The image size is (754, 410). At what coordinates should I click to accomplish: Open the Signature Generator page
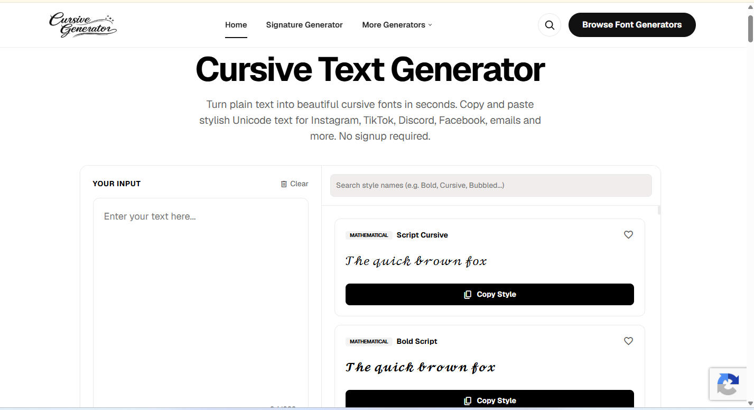[x=304, y=25]
